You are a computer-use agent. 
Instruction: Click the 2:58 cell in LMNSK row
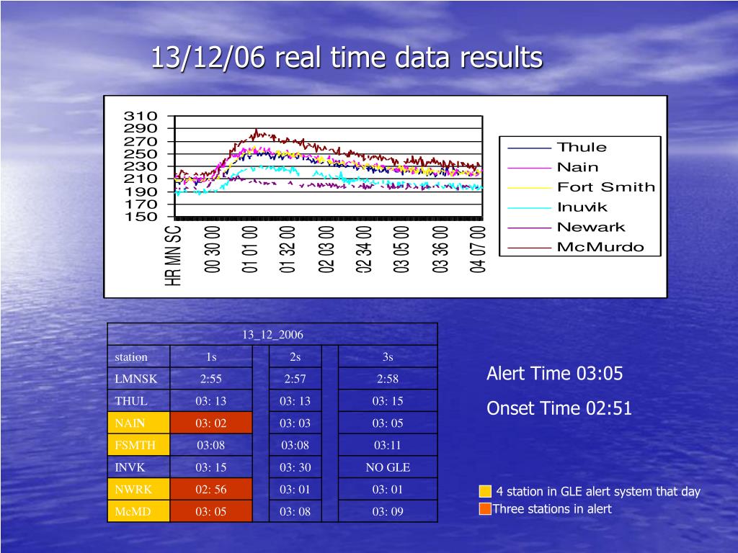pos(388,379)
